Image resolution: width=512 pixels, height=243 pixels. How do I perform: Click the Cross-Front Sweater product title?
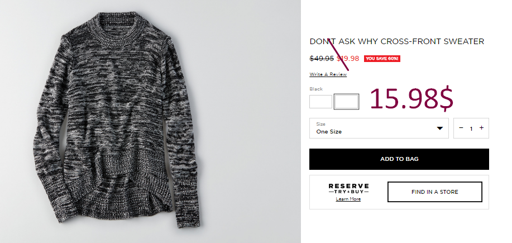397,41
